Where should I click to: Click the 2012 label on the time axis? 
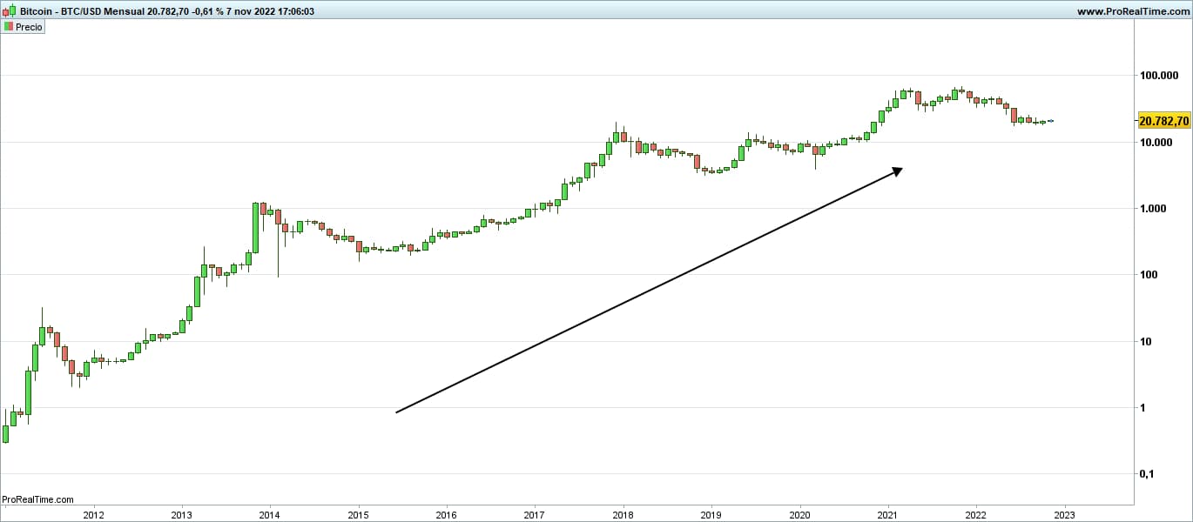pyautogui.click(x=93, y=513)
